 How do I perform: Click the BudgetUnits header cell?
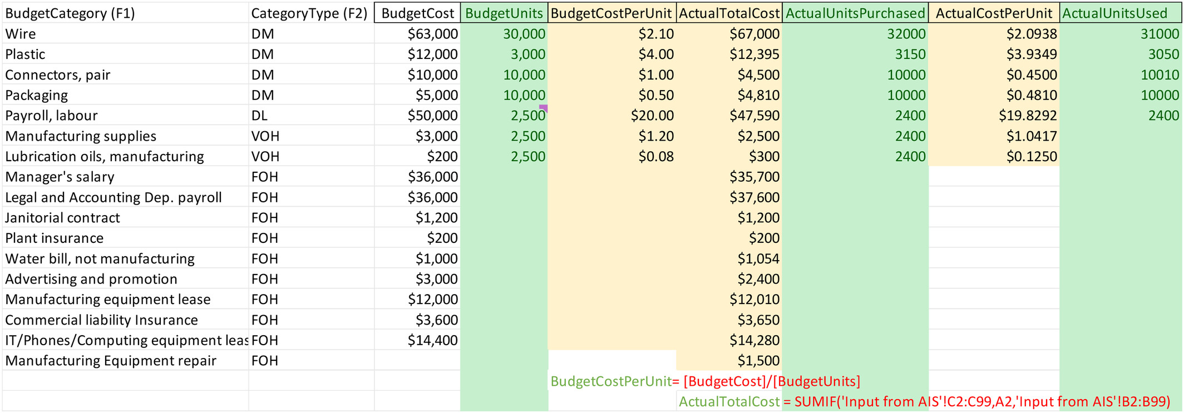pos(504,13)
